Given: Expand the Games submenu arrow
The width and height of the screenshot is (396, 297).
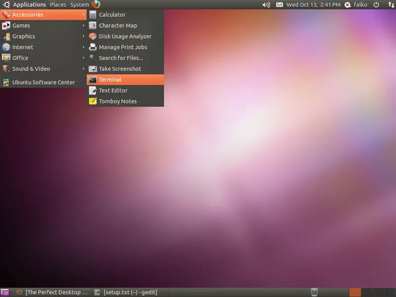Looking at the screenshot, I should (x=84, y=26).
